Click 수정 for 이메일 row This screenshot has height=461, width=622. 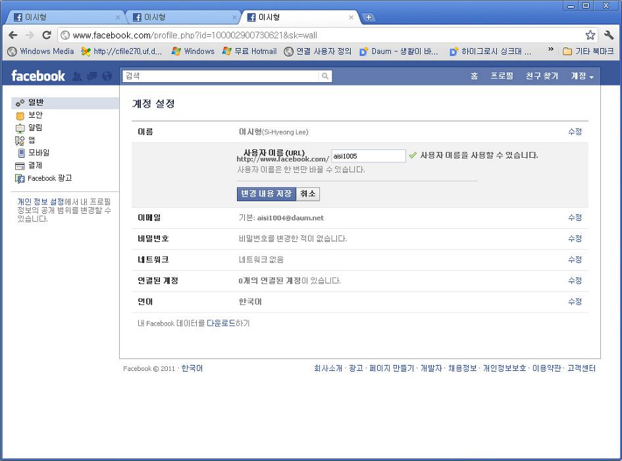pyautogui.click(x=575, y=218)
